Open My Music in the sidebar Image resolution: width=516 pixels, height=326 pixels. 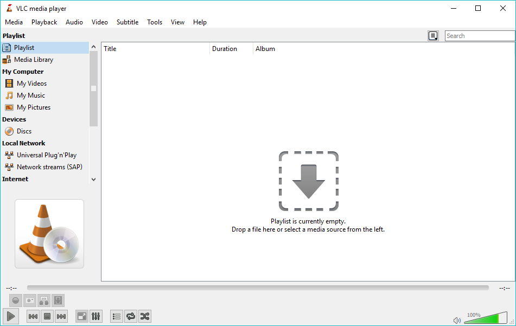tap(31, 95)
